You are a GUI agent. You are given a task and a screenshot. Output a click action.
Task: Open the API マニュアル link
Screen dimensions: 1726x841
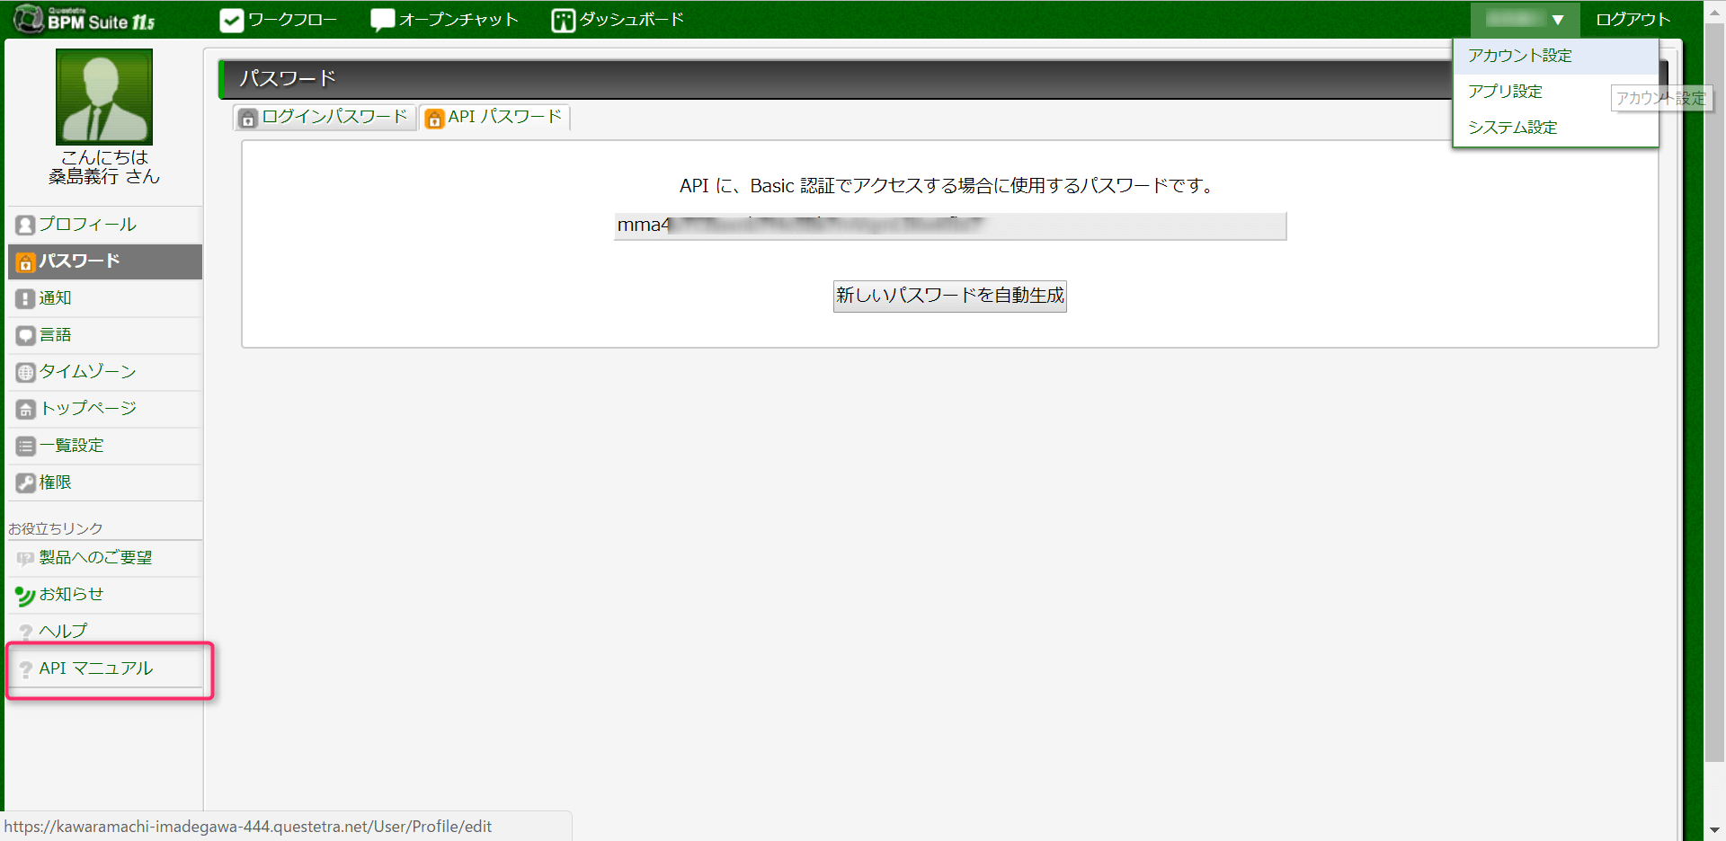(x=104, y=668)
